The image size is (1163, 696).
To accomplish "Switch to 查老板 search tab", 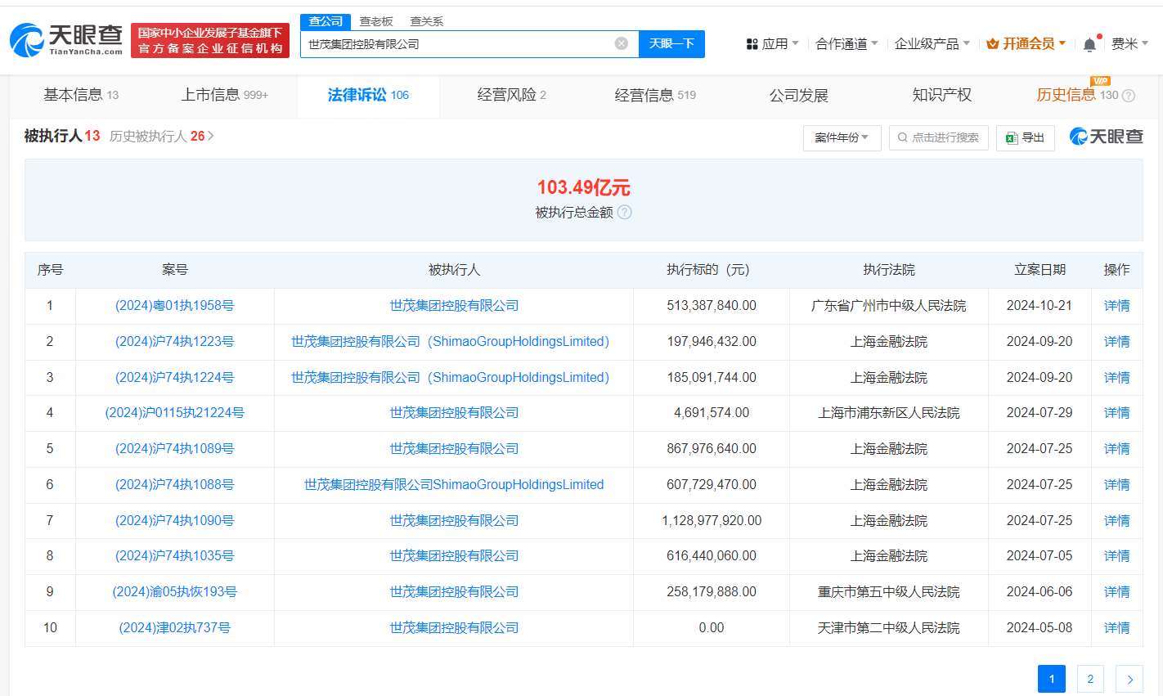I will [376, 21].
